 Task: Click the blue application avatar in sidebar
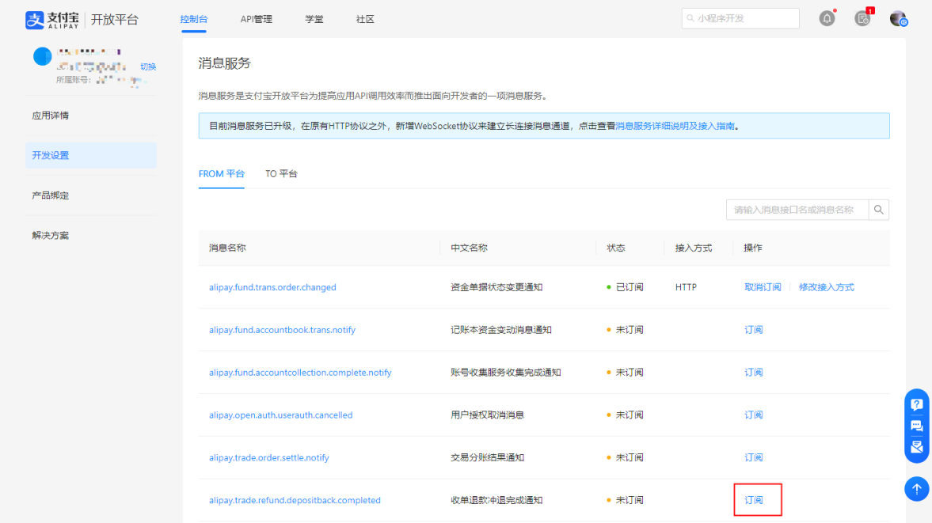pos(42,56)
